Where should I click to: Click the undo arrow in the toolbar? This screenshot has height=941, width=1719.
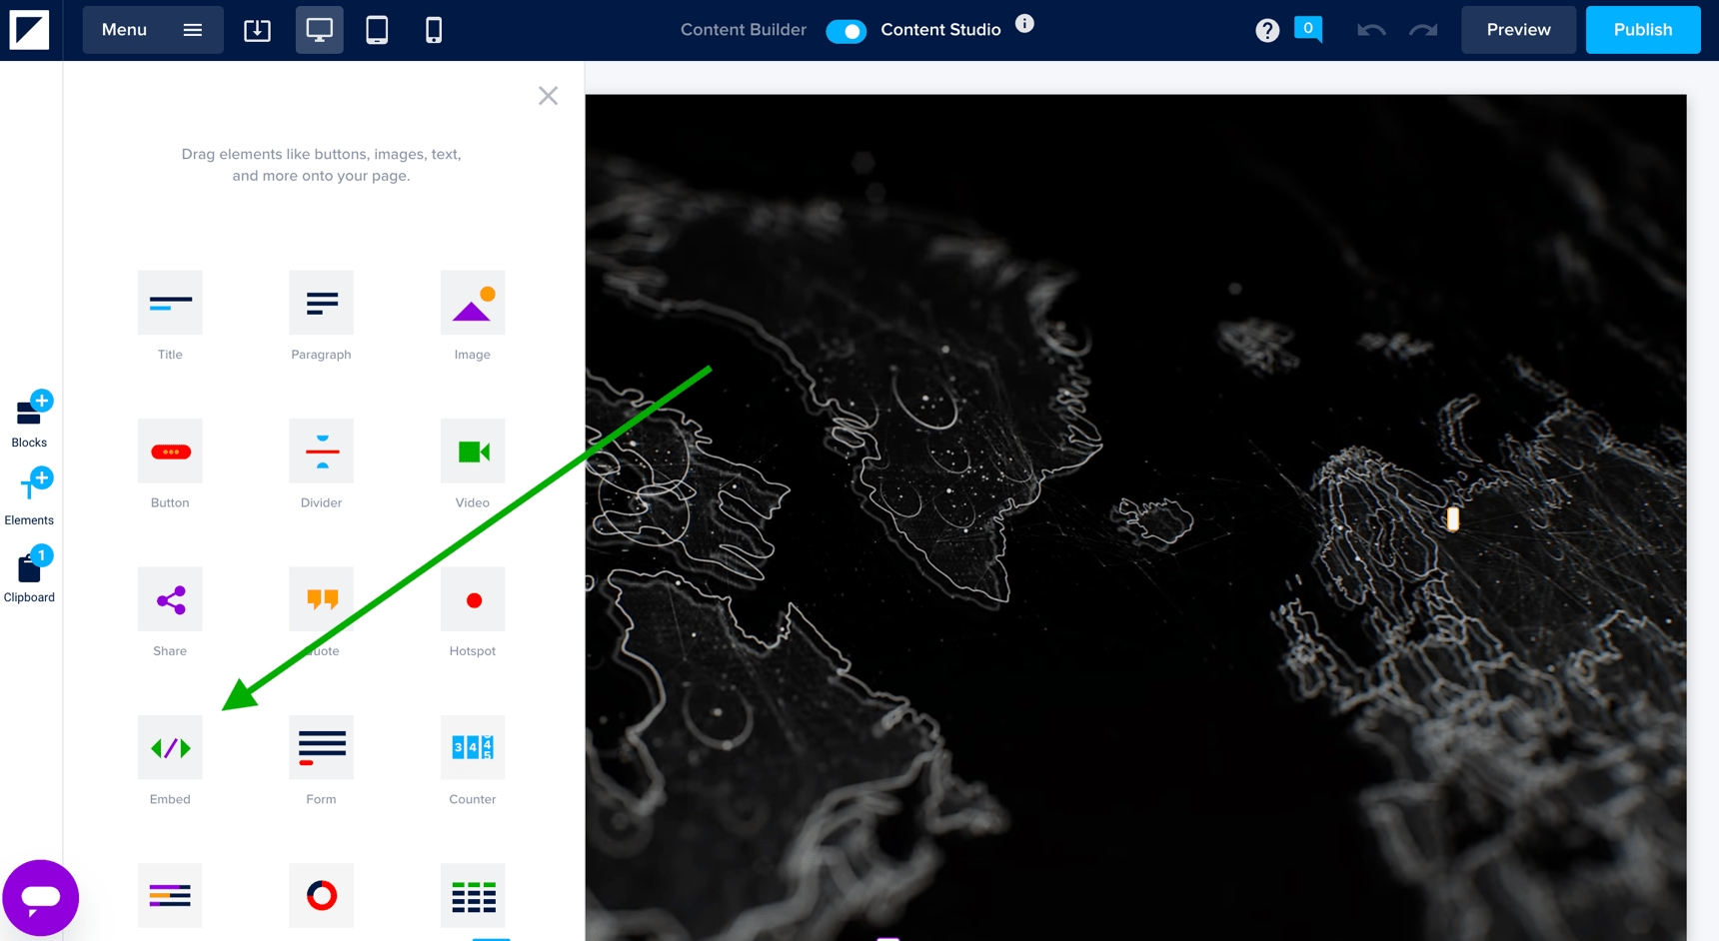tap(1370, 30)
